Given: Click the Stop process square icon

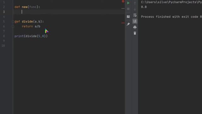Looking at the screenshot, I should 128,9.
